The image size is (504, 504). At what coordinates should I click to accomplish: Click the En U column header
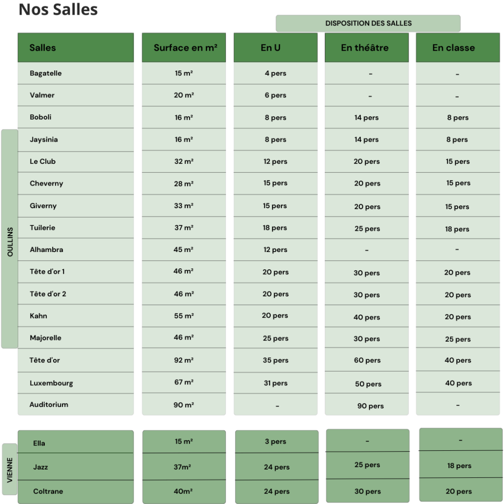pos(276,48)
